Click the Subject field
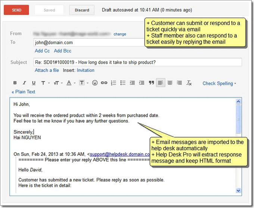 point(138,62)
